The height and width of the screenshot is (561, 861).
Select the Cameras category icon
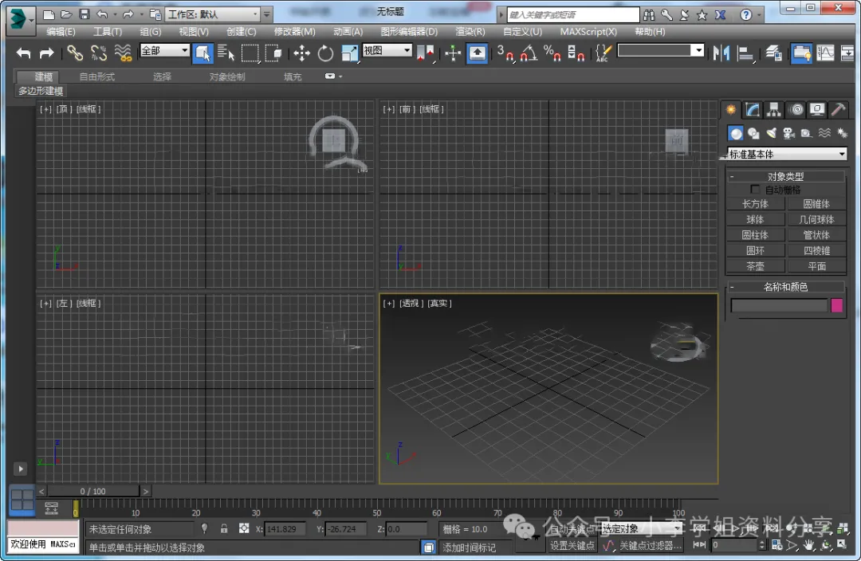[x=789, y=133]
